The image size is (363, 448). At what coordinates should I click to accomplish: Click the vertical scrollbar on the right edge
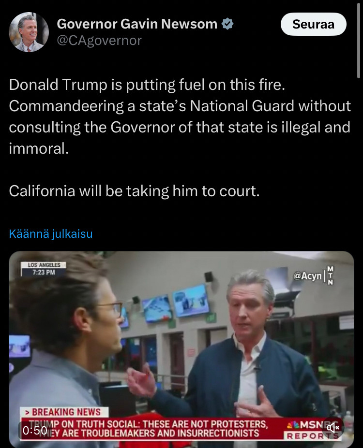[x=359, y=40]
